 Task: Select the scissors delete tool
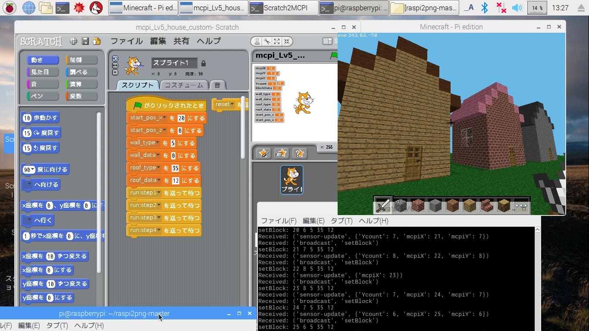point(267,41)
